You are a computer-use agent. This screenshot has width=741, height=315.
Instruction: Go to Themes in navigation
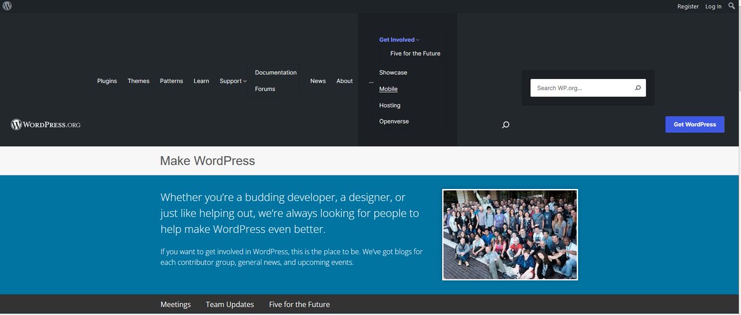[x=138, y=81]
